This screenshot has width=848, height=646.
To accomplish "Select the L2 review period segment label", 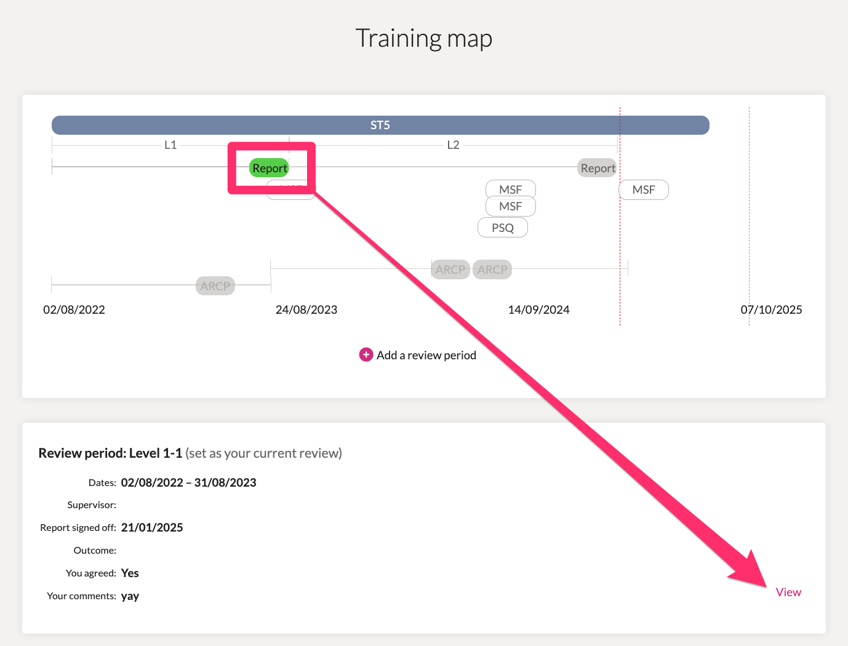I will point(453,145).
